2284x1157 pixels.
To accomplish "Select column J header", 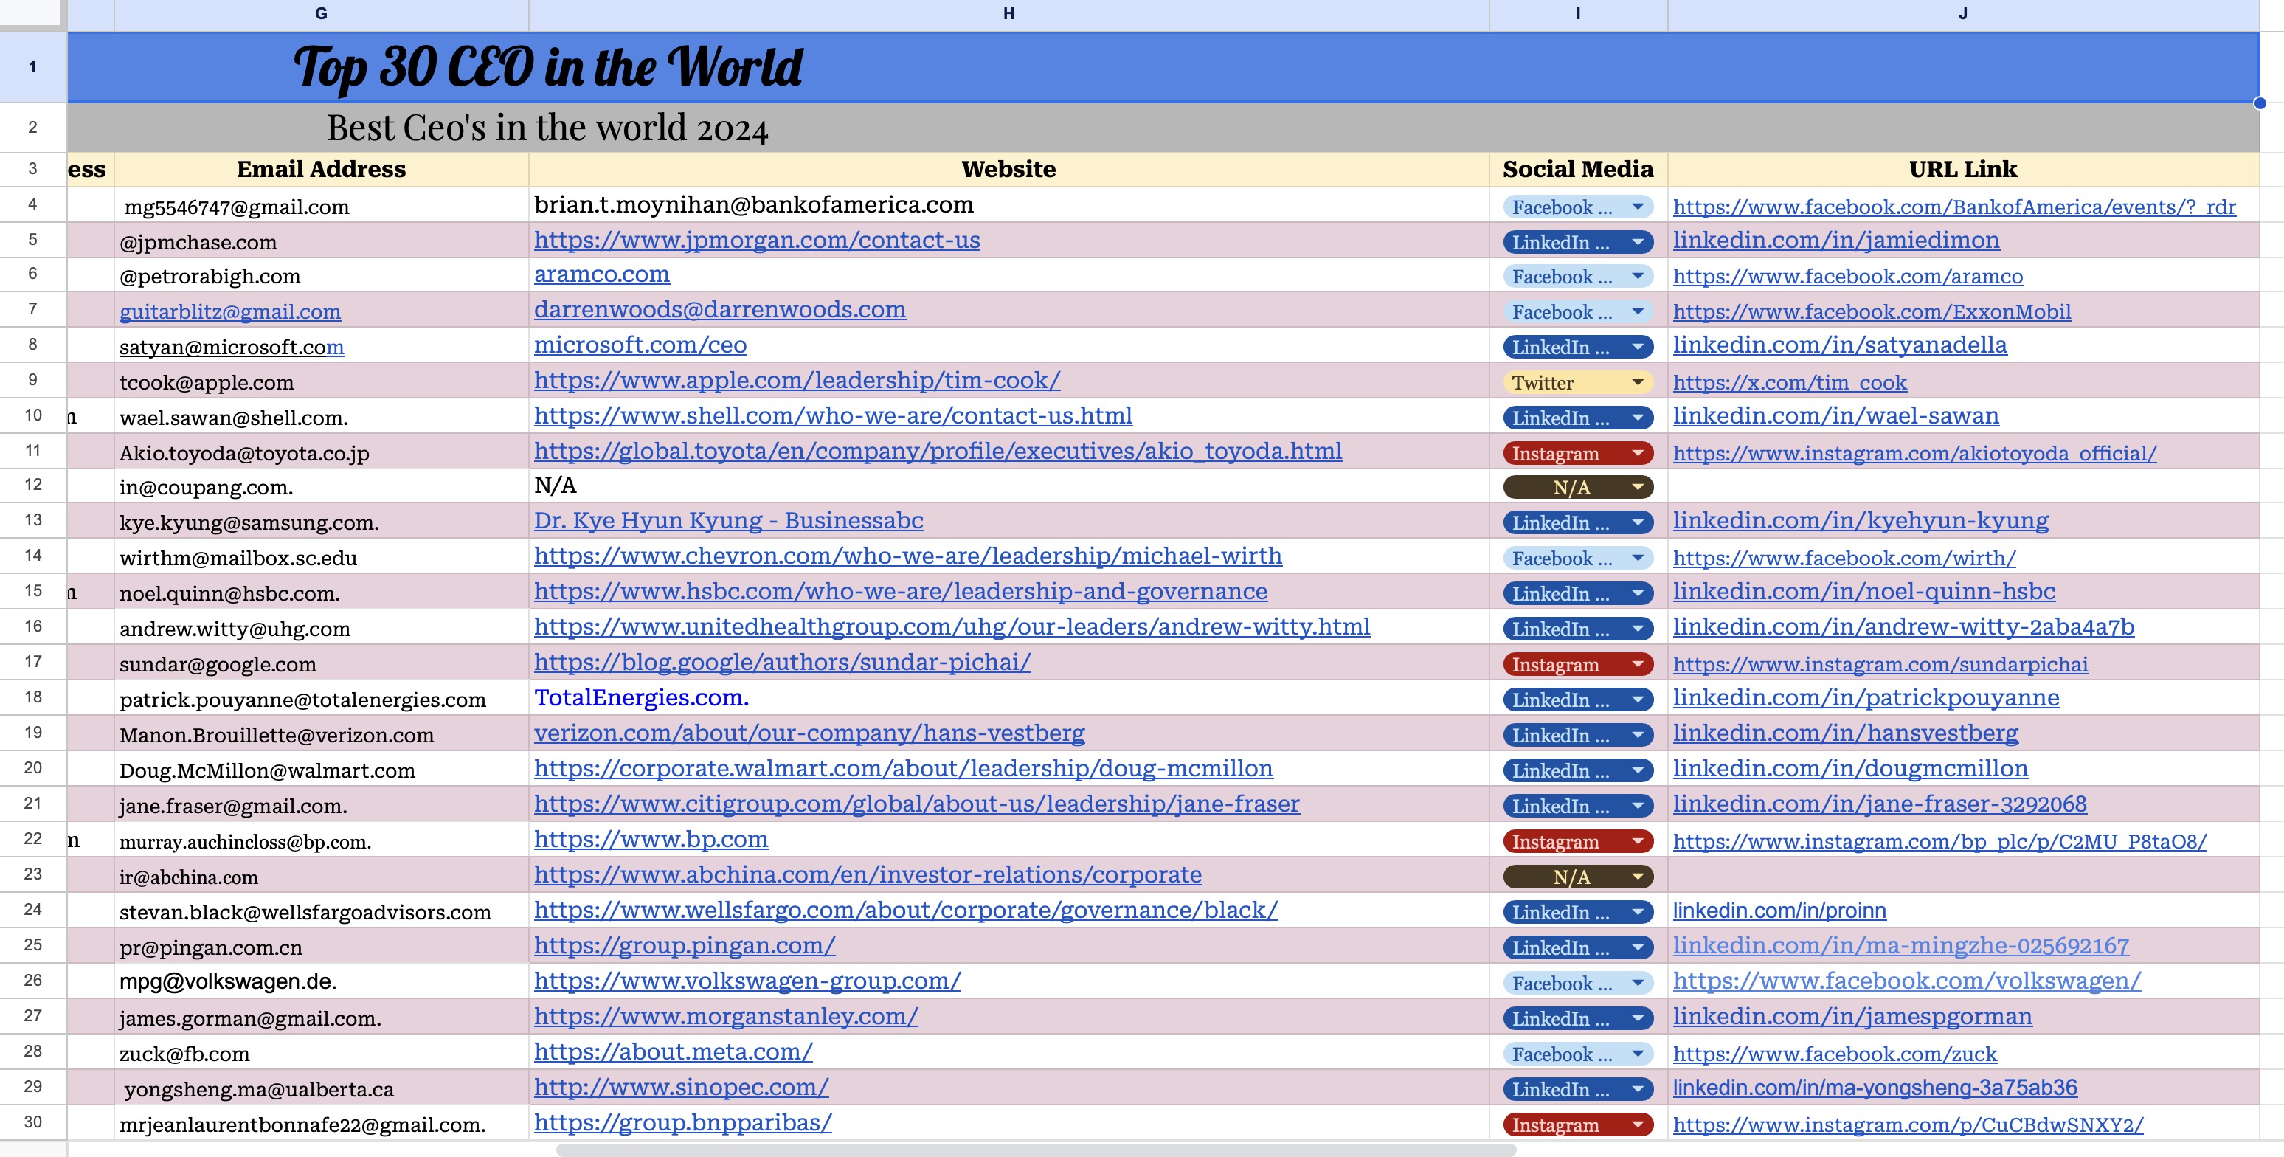I will click(x=1962, y=13).
